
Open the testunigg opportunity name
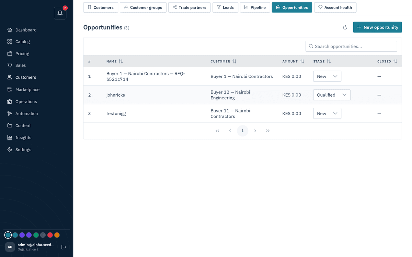116,113
